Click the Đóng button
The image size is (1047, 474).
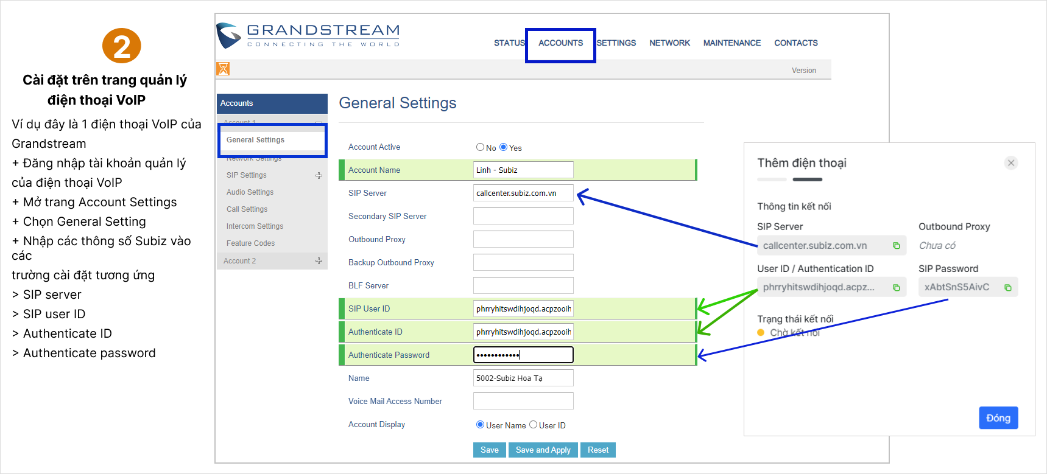(x=998, y=418)
